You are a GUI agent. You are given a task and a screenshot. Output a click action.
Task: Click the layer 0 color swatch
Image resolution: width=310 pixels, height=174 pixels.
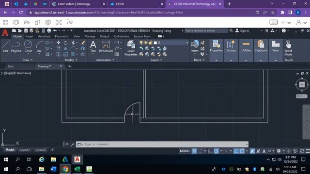[x=155, y=43]
